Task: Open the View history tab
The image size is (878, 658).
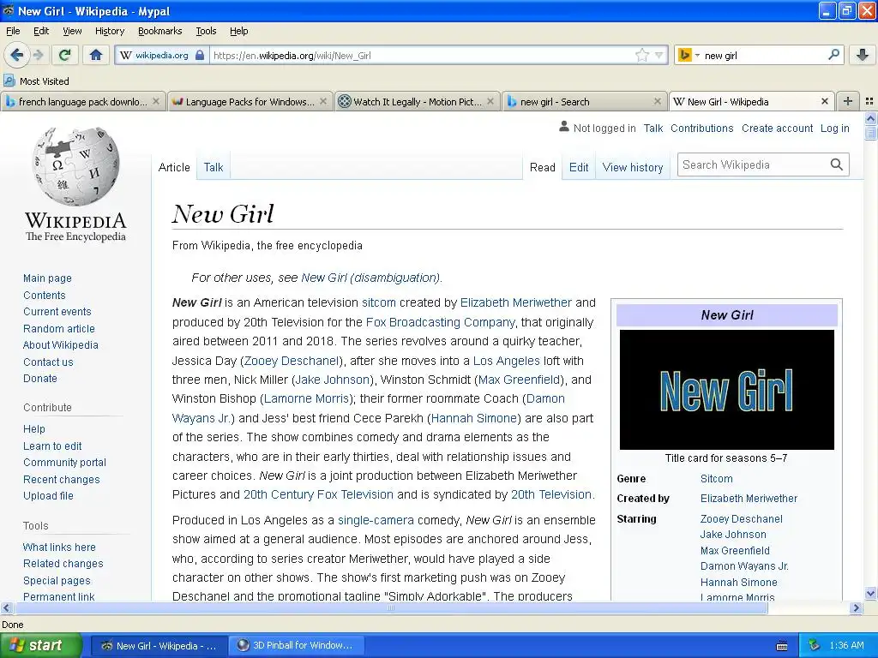Action: 633,167
